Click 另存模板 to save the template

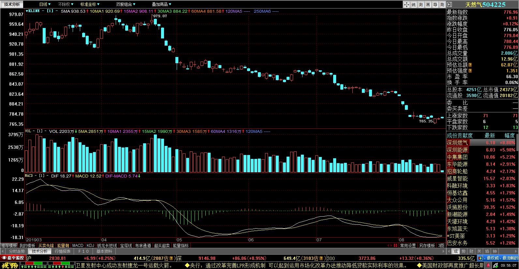pyautogui.click(x=427, y=246)
